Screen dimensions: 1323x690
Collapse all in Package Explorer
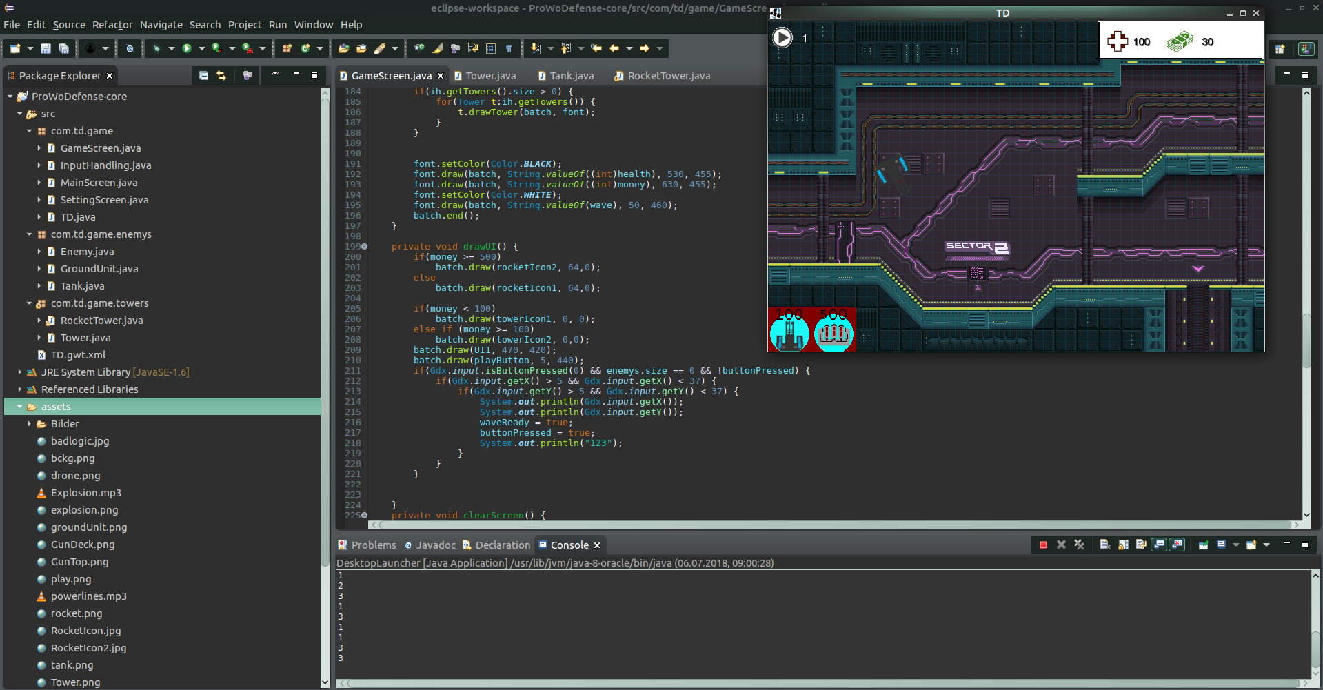point(203,75)
